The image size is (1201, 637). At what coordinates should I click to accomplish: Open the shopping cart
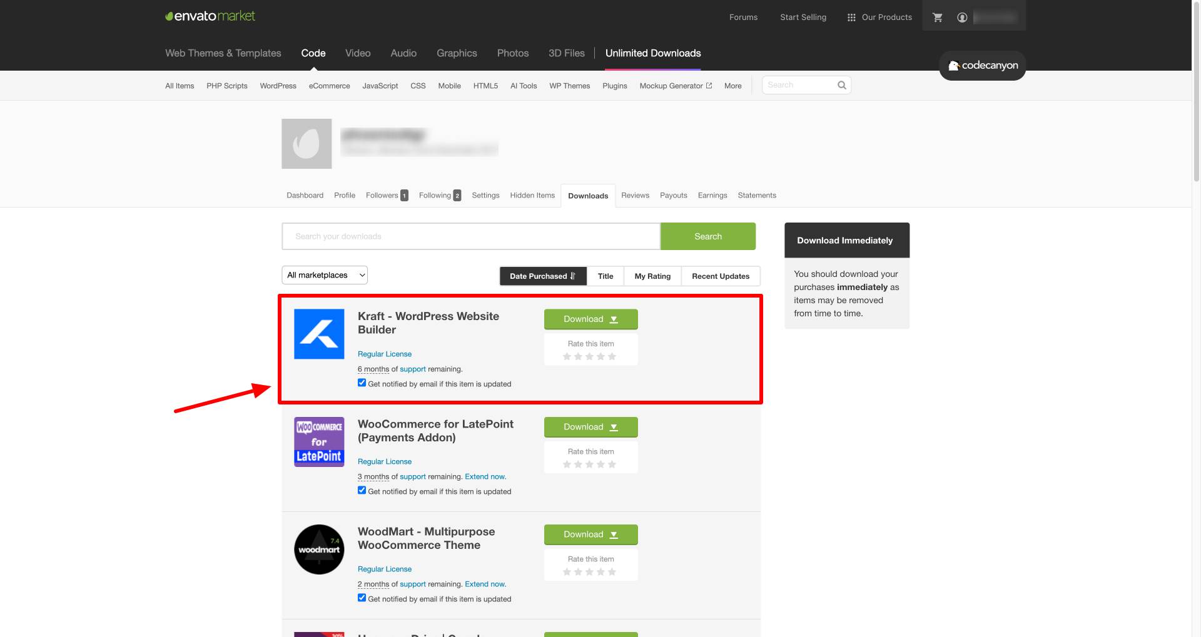click(938, 17)
